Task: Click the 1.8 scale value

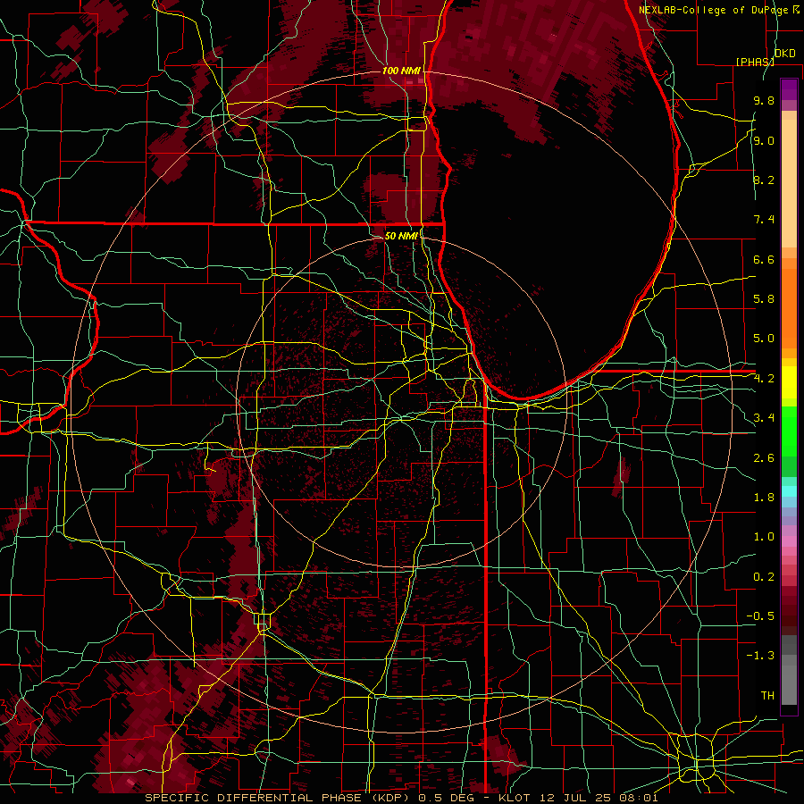Action: 764,498
